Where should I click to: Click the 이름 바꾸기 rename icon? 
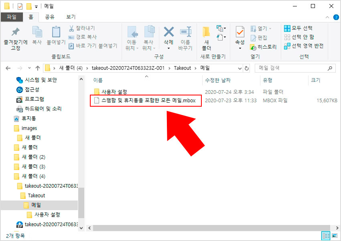point(185,32)
